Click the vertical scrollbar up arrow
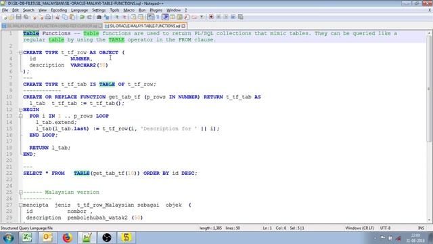The height and width of the screenshot is (244, 433). click(x=429, y=33)
